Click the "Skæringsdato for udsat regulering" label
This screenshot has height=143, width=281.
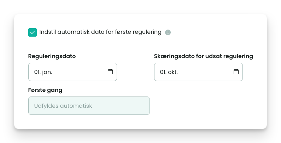point(203,56)
